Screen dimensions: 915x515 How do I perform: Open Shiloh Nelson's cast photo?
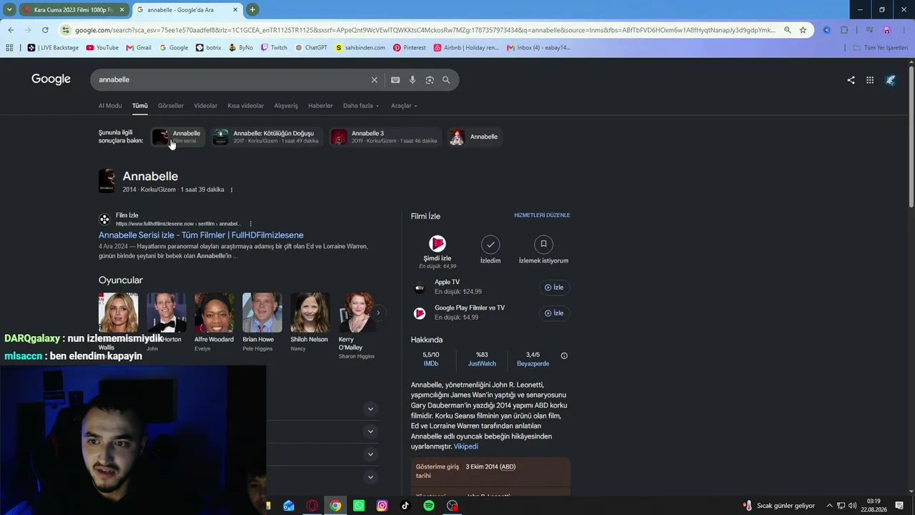310,313
